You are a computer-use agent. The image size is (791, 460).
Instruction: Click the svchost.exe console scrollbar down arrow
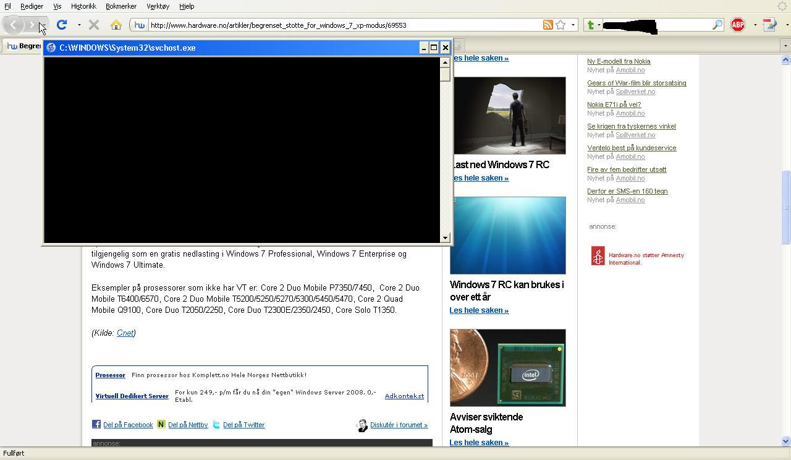pos(445,237)
